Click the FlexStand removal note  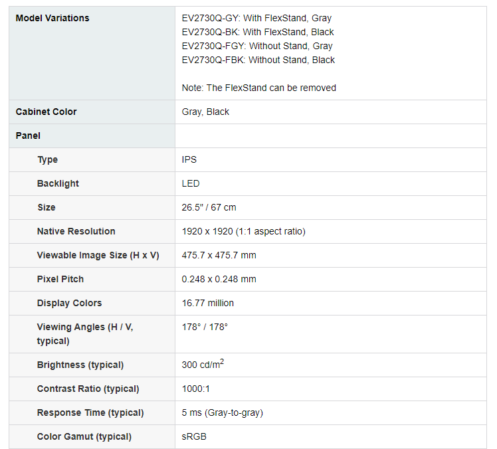coord(258,88)
